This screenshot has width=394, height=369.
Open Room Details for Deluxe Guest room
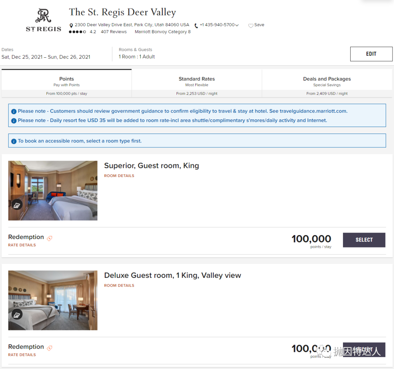pos(119,285)
